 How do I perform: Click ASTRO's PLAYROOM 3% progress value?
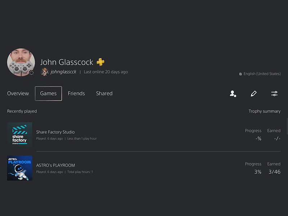tap(258, 172)
